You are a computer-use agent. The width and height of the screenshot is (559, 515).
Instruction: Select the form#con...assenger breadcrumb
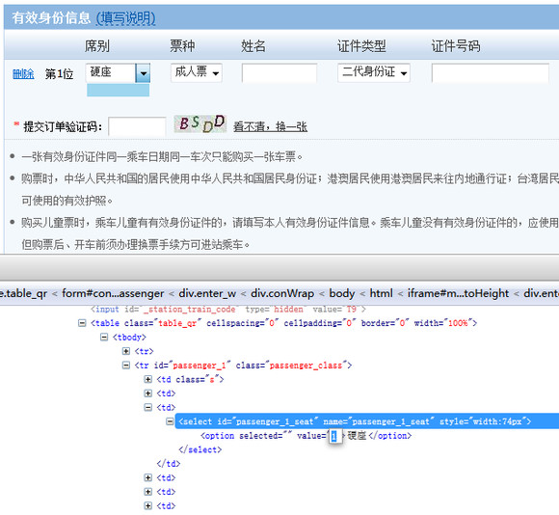[x=113, y=293]
